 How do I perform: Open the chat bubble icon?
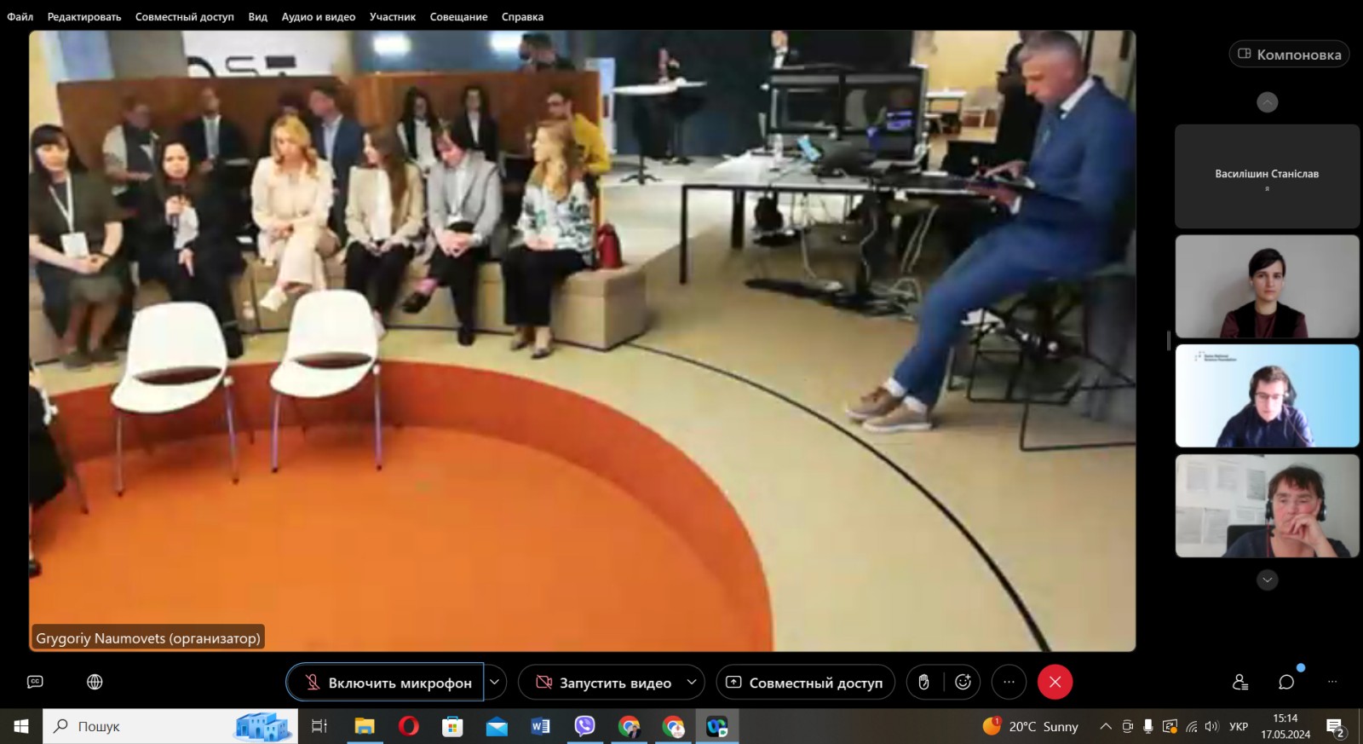coord(1286,682)
